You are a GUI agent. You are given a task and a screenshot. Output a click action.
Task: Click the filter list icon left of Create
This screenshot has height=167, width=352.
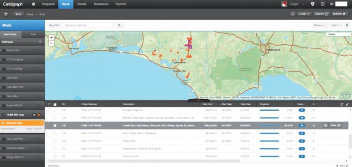tap(293, 14)
